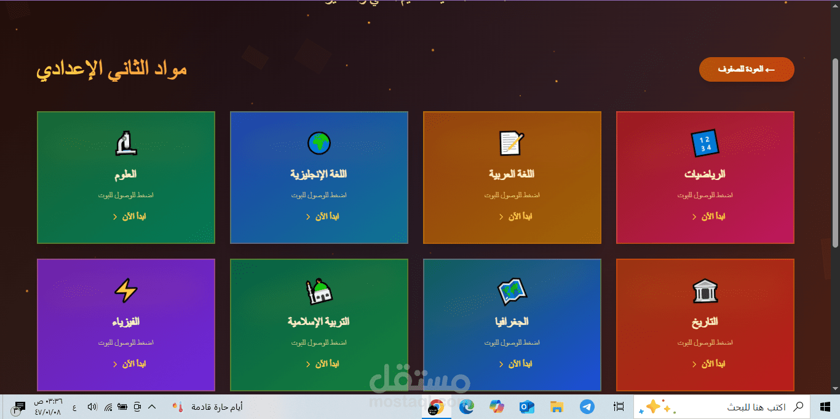Click ابدأ الآن on the اللغة العربية card
Screen dimensions: 840x419
[515, 217]
